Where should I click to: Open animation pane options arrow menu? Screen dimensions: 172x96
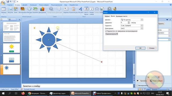pos(167,20)
